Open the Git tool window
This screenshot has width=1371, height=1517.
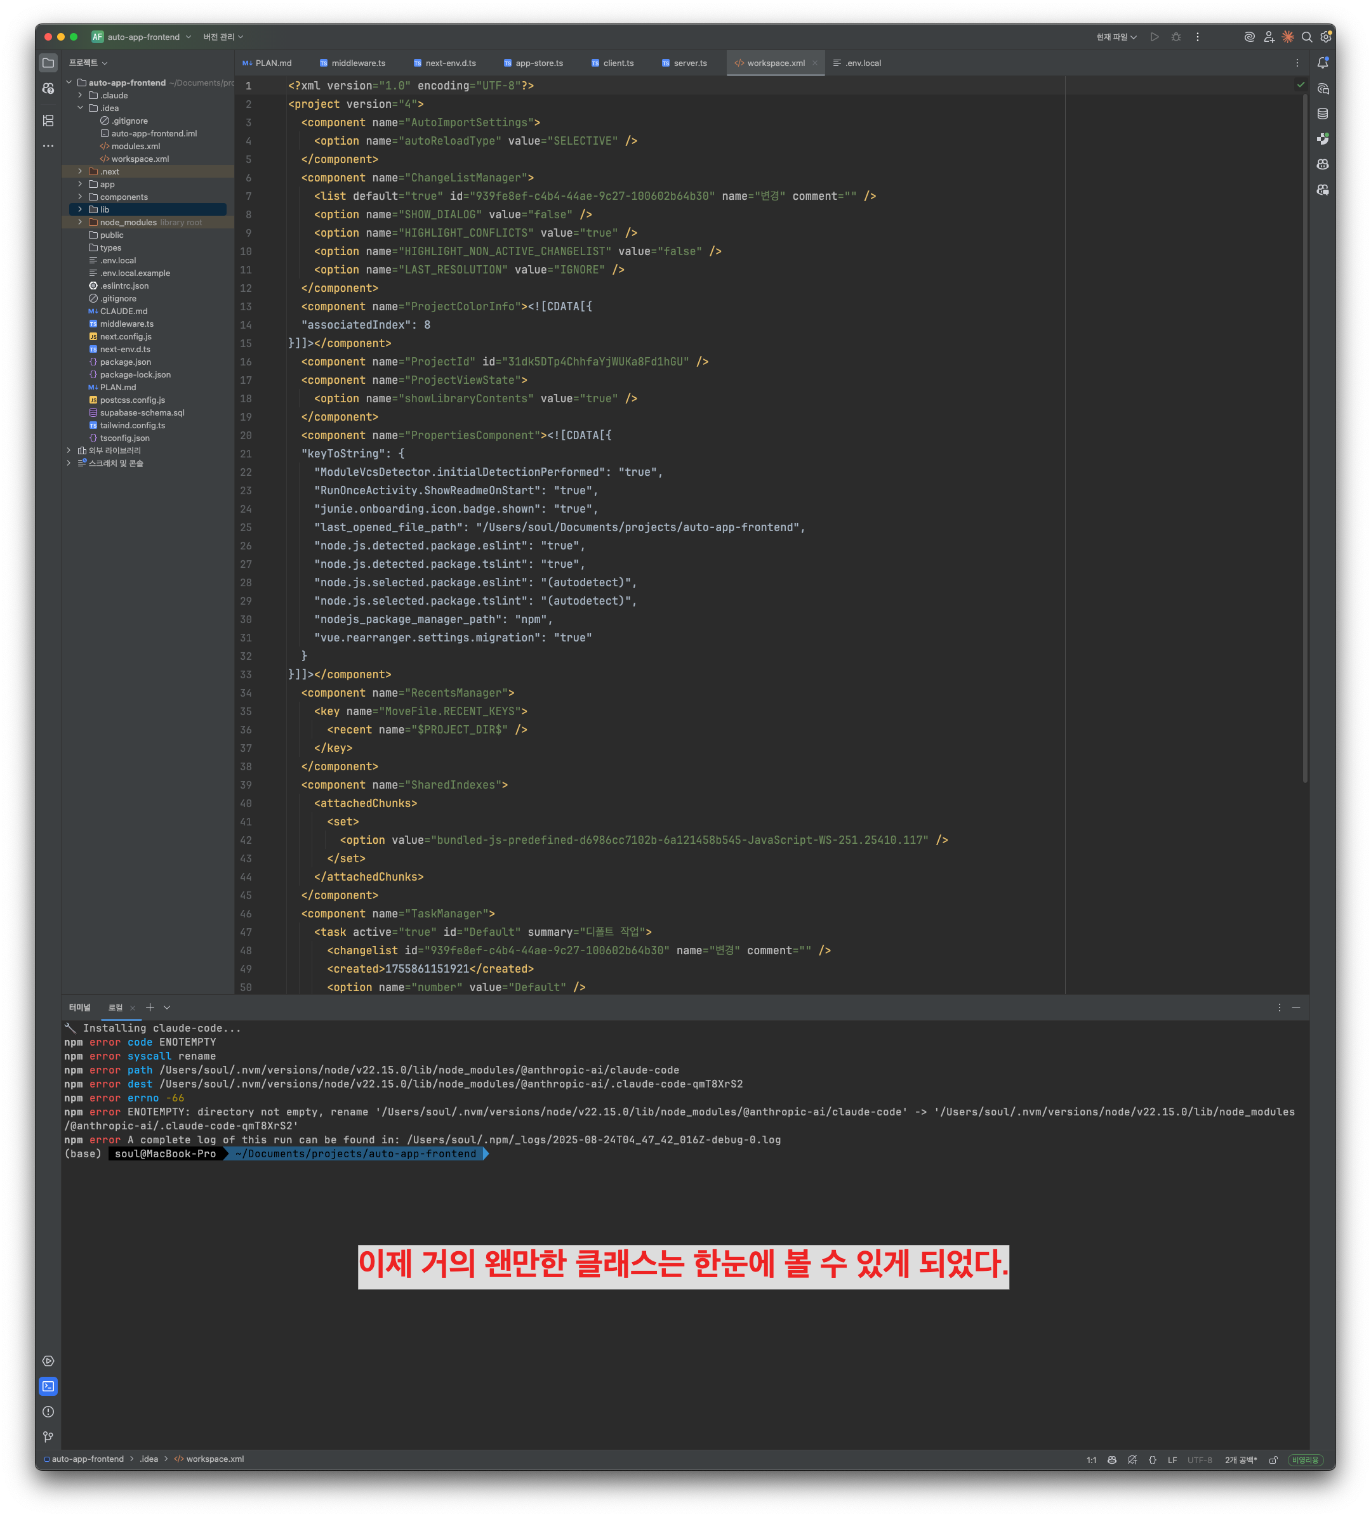(x=48, y=1436)
